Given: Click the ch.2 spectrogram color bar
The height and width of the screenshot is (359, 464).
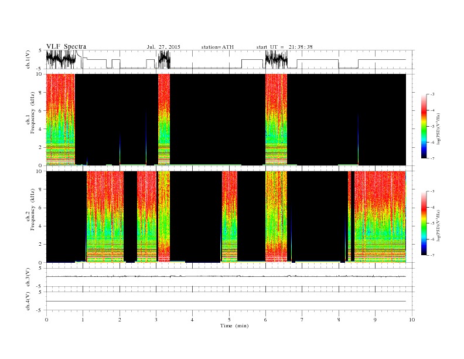Looking at the screenshot, I should tap(424, 223).
